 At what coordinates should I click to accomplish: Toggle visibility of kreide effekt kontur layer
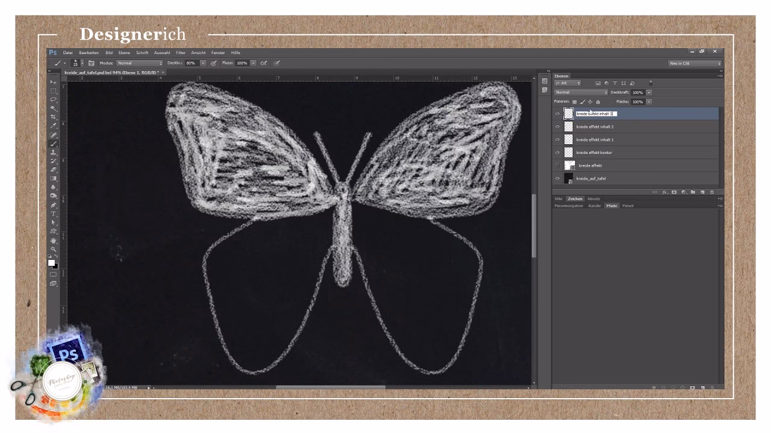coord(557,153)
